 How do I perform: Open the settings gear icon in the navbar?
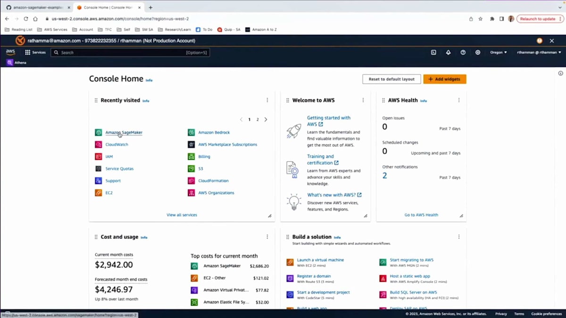coord(477,52)
